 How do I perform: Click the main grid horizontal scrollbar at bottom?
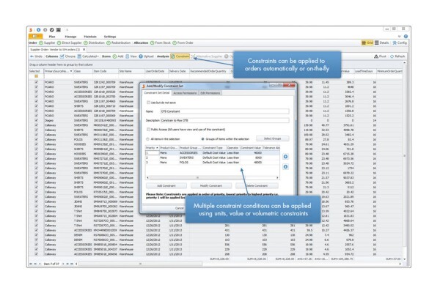pyautogui.click(x=140, y=264)
